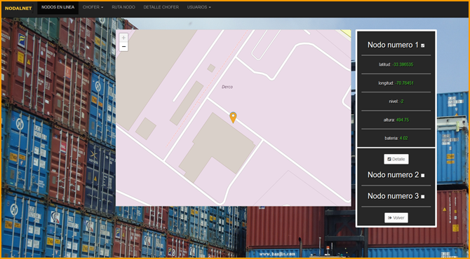Uncheck the Nodo numero 1 checkbox

(422, 45)
